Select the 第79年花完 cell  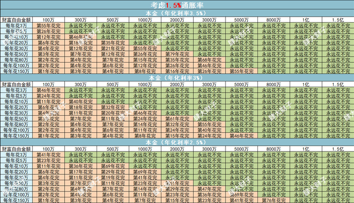tap(177, 54)
